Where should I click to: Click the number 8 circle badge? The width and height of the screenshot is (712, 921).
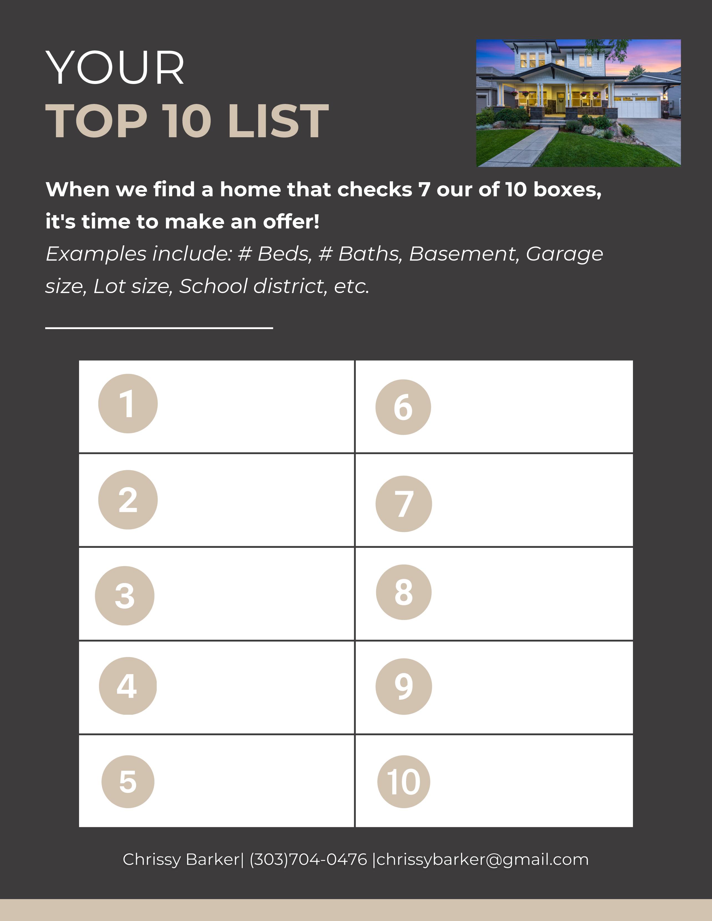404,592
